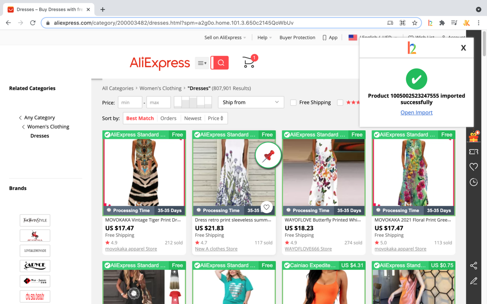Expand the Help menu
The width and height of the screenshot is (487, 304).
coord(265,38)
